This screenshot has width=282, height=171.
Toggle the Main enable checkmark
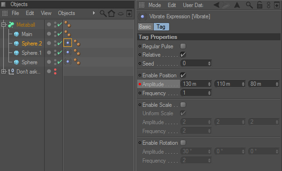[x=60, y=34]
